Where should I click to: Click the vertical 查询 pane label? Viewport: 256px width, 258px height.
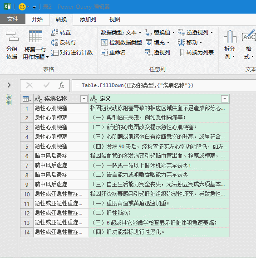pyautogui.click(x=9, y=100)
